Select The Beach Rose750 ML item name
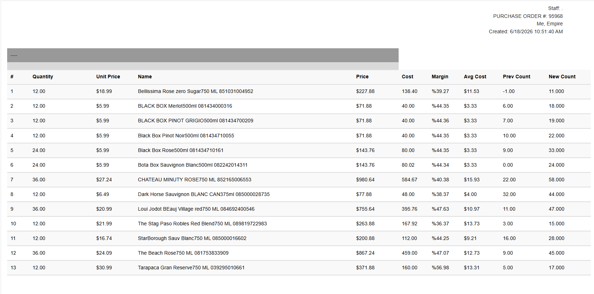The height and width of the screenshot is (294, 594). tap(183, 253)
